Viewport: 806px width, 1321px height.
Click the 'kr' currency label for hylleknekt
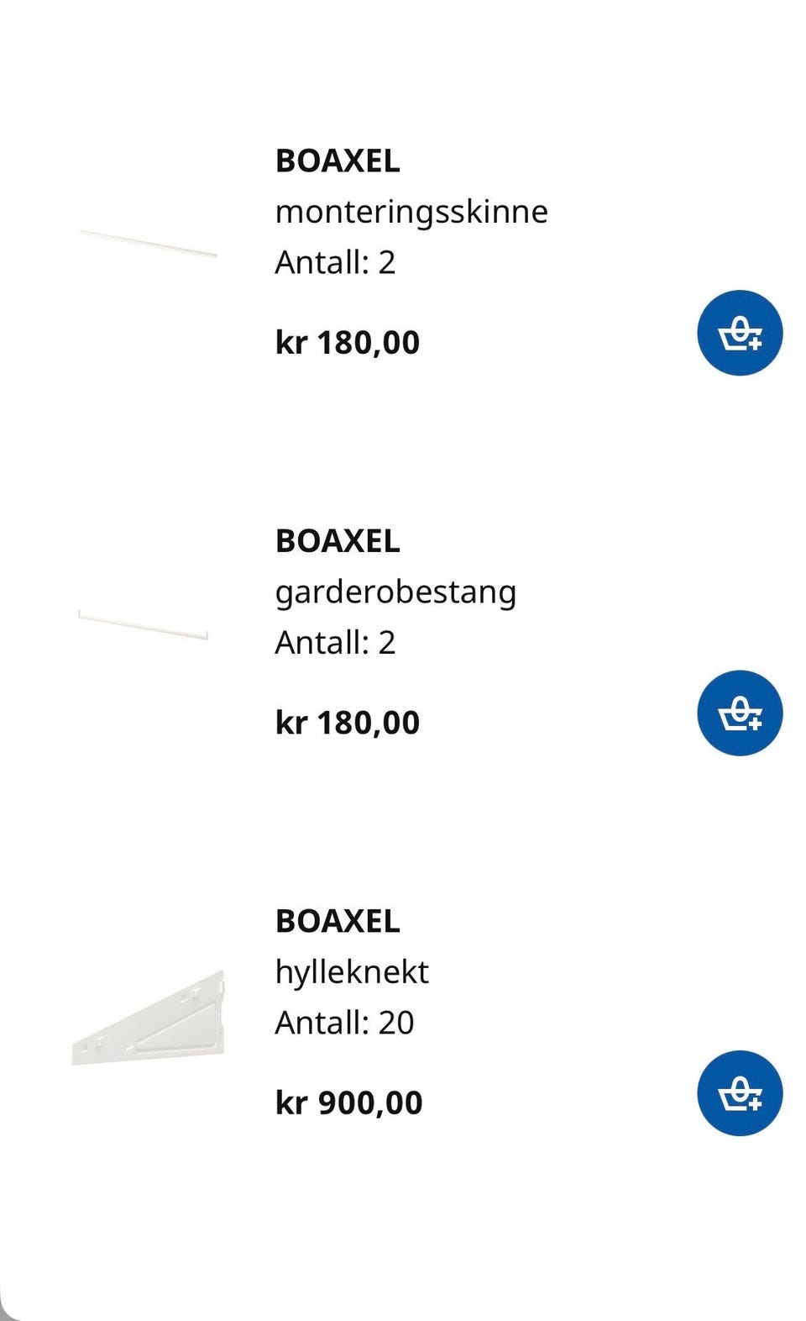tap(291, 1103)
